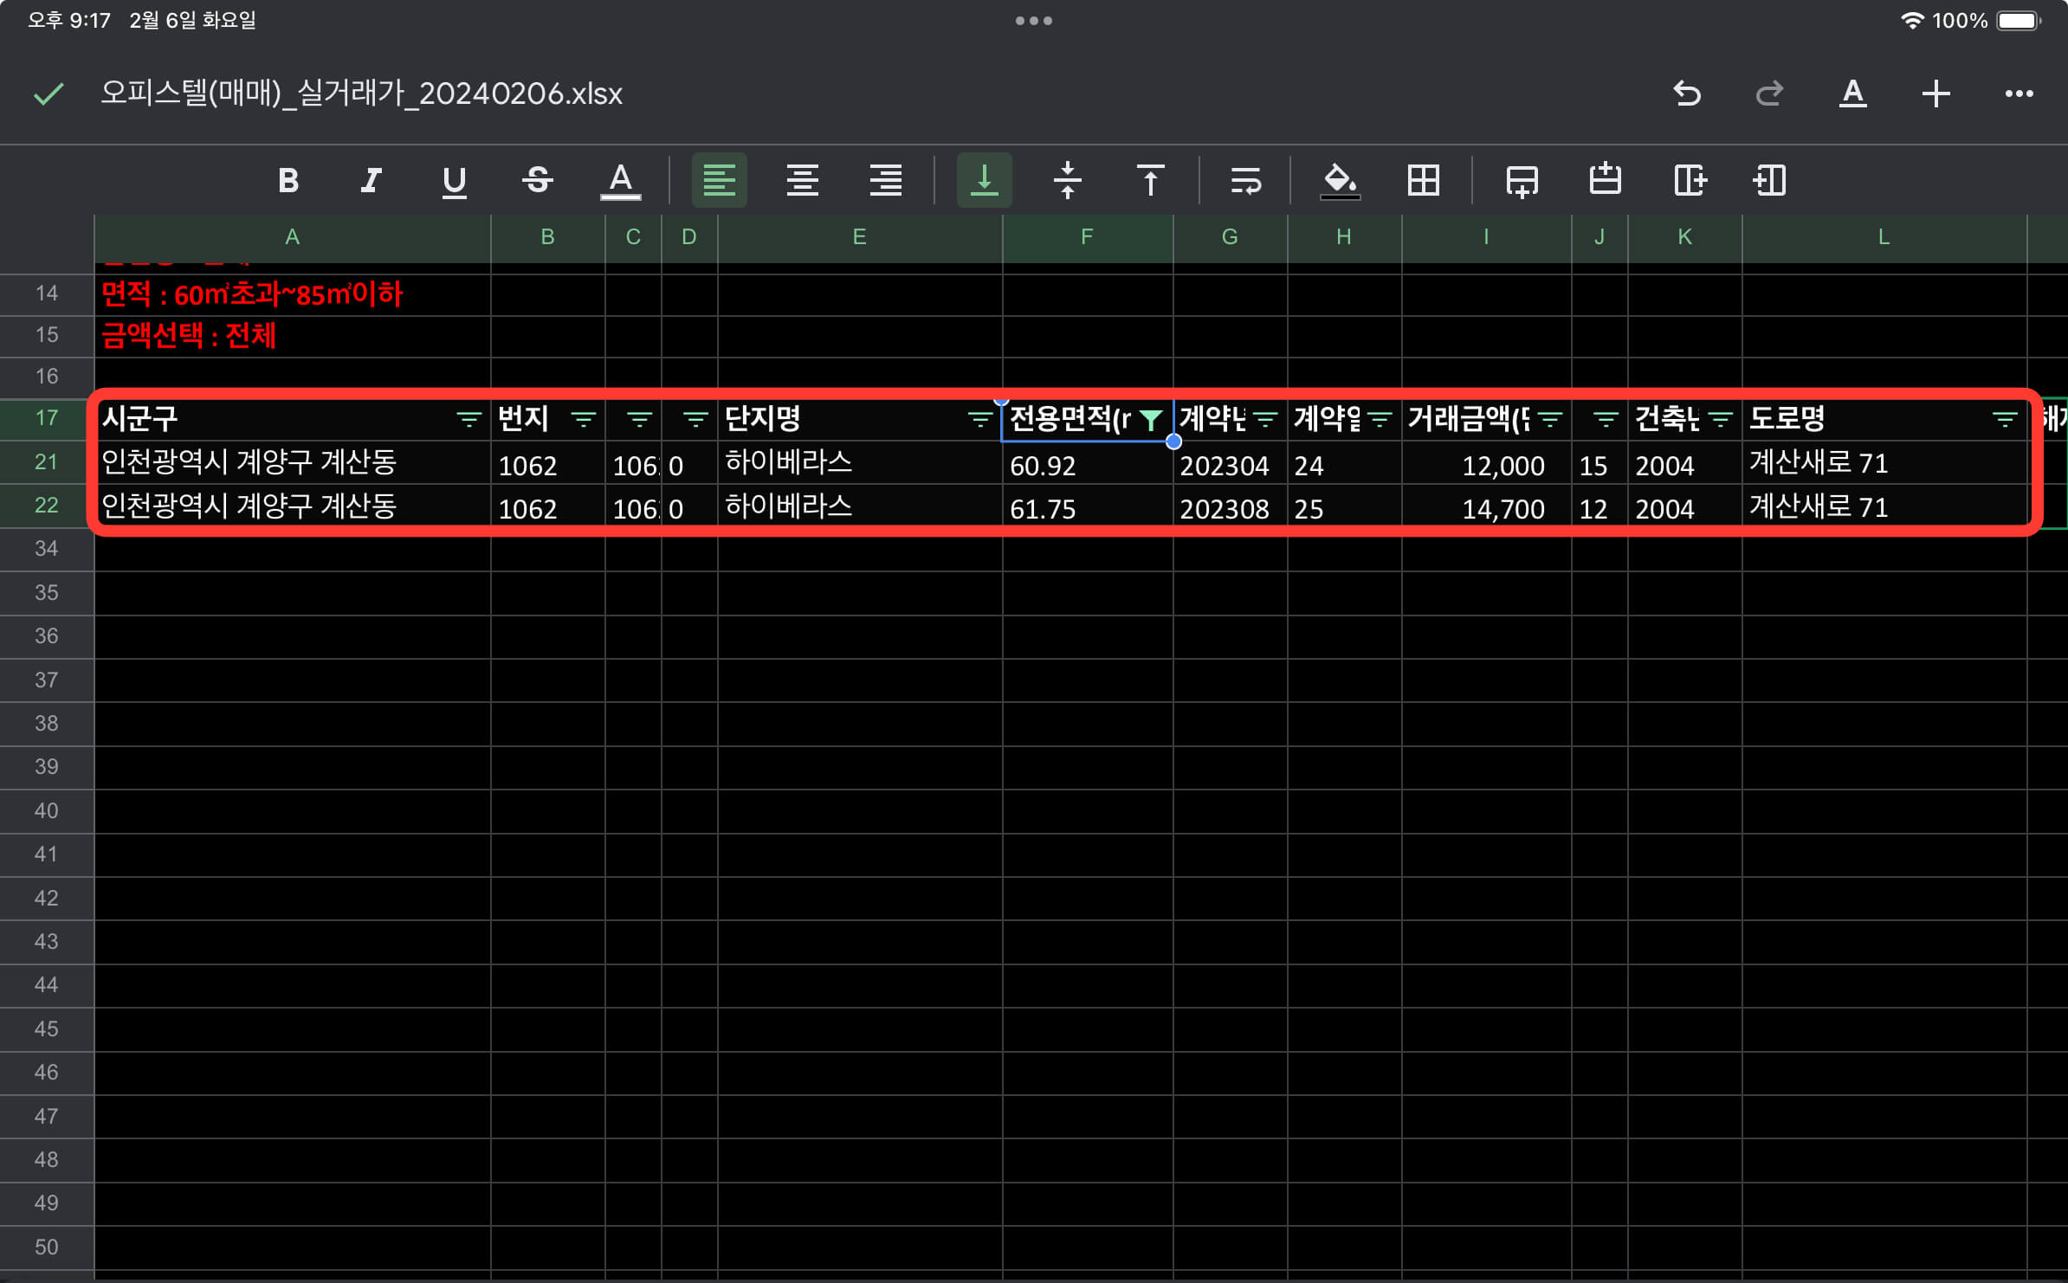Tap the three dots at top center
Image resolution: width=2068 pixels, height=1283 pixels.
1033,21
